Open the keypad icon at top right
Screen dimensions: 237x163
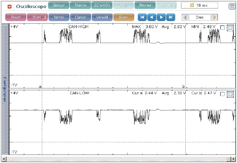(x=232, y=6)
